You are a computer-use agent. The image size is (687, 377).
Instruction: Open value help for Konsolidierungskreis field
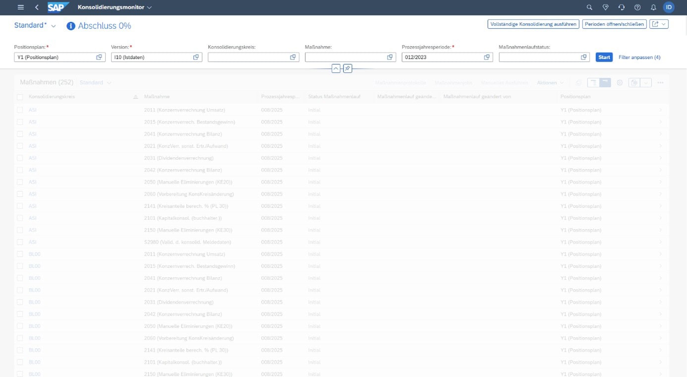293,58
